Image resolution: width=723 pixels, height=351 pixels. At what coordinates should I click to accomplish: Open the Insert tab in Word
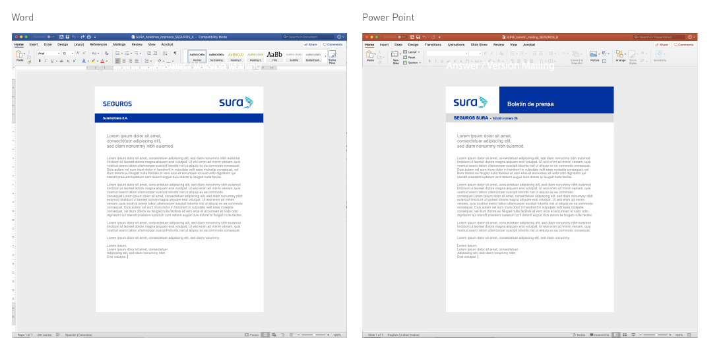[x=34, y=44]
